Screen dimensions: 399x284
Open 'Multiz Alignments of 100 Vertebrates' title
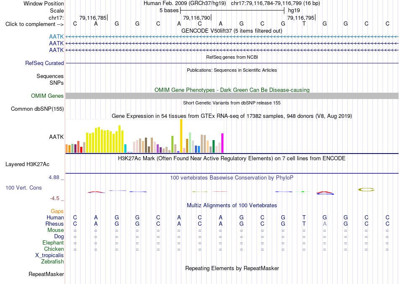pos(232,206)
